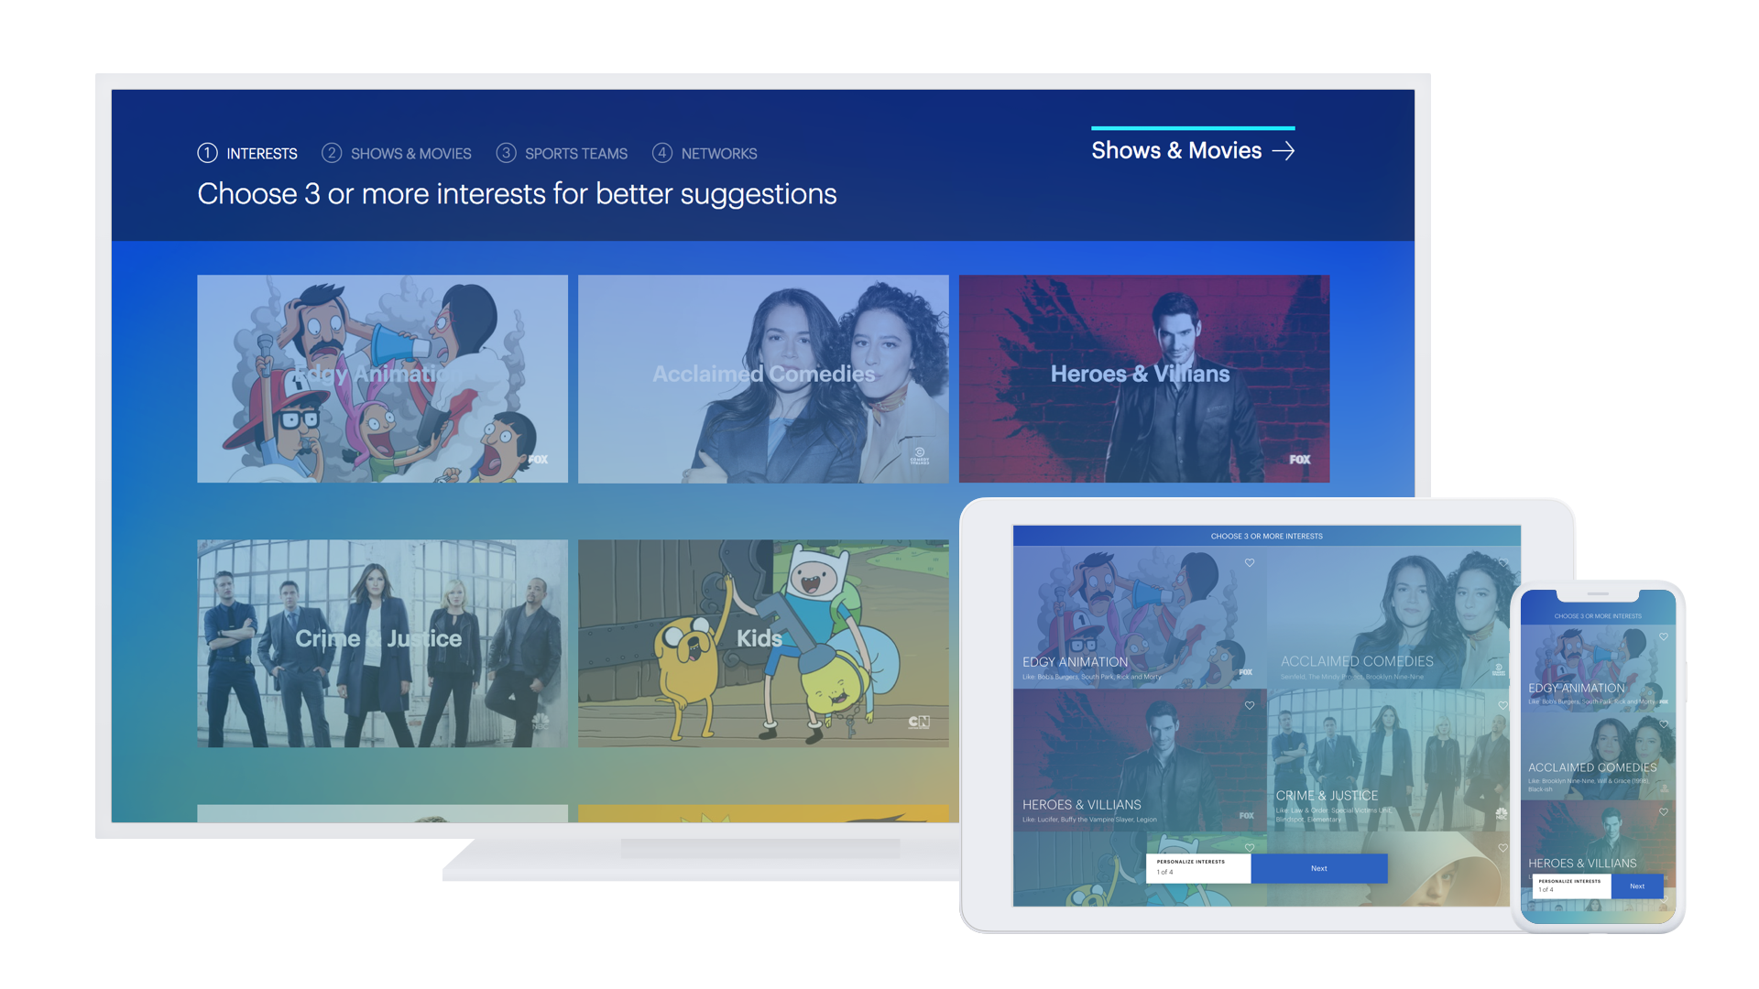This screenshot has height=989, width=1759.
Task: Click the heart icon on tablet's Acclaimed Comedies tile
Action: (x=1503, y=561)
